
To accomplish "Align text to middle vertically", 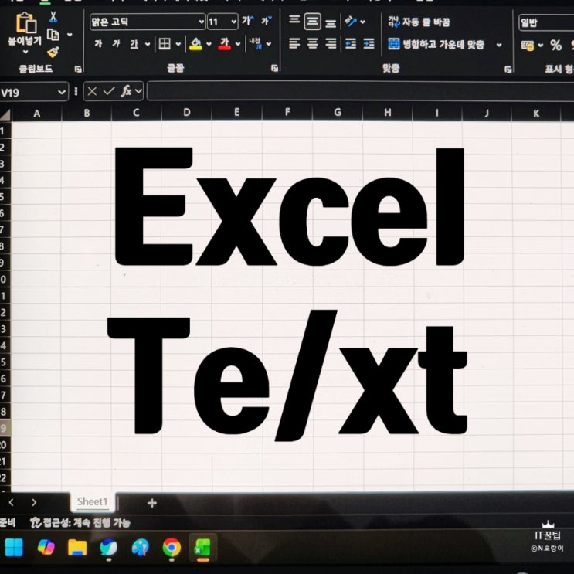I will tap(312, 22).
